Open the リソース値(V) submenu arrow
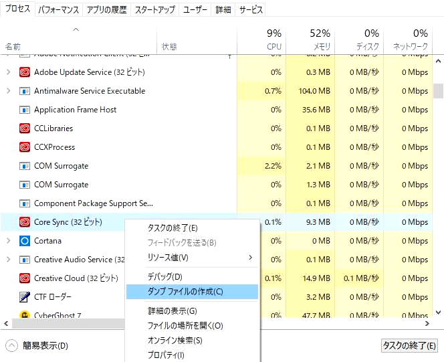 250,258
